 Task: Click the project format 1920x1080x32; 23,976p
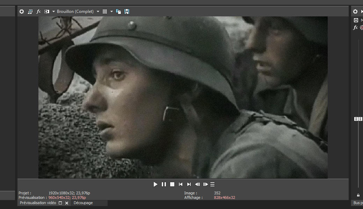(x=69, y=193)
